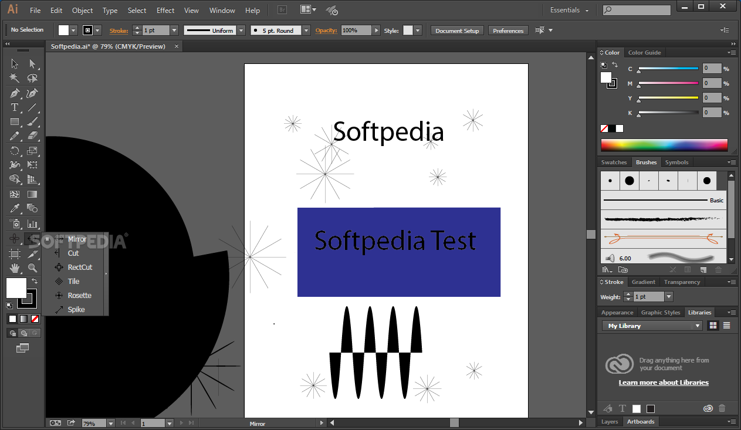
Task: Click Change Screen Mode button
Action: click(23, 348)
